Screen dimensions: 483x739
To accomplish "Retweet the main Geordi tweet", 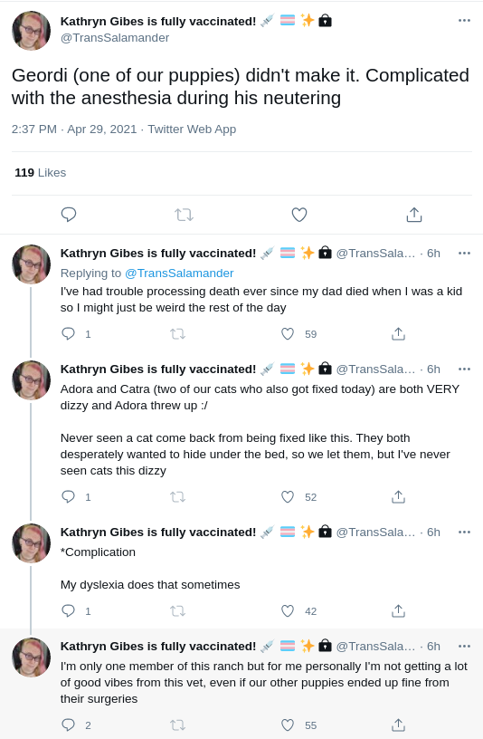I will (x=185, y=215).
